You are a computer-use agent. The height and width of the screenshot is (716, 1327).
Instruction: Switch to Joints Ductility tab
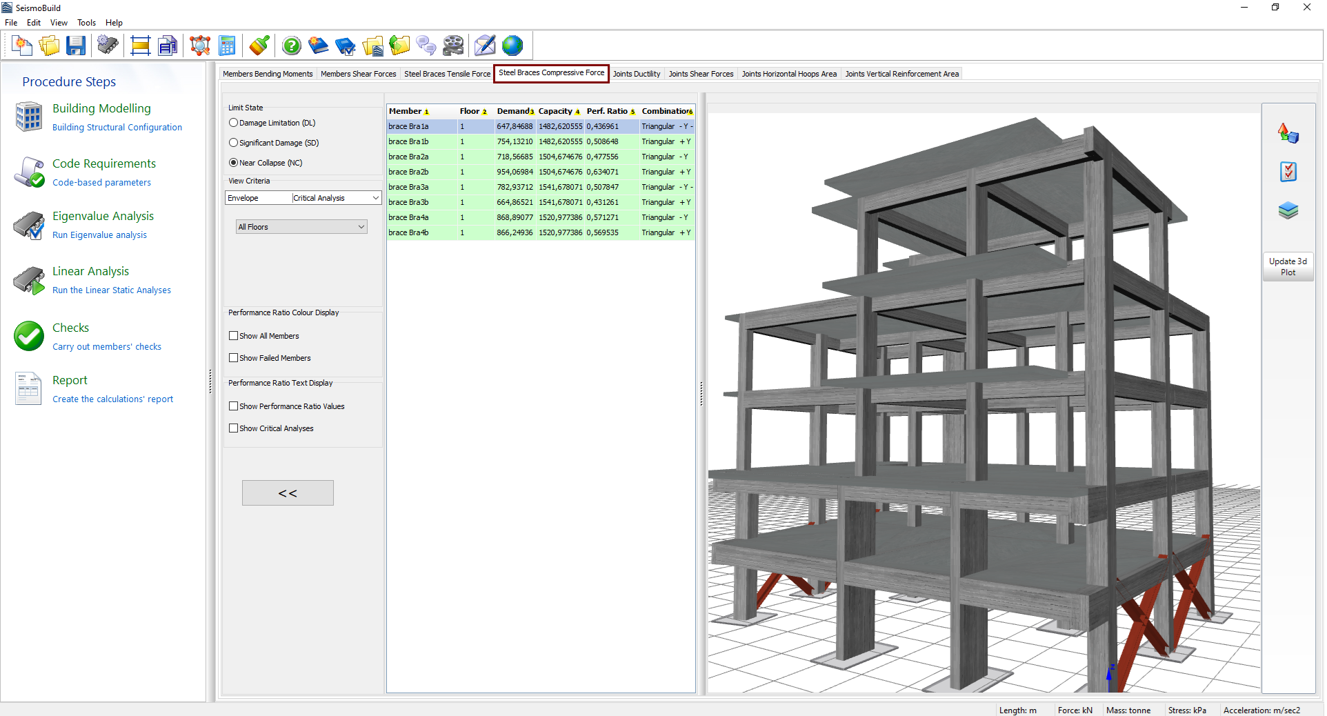point(636,74)
